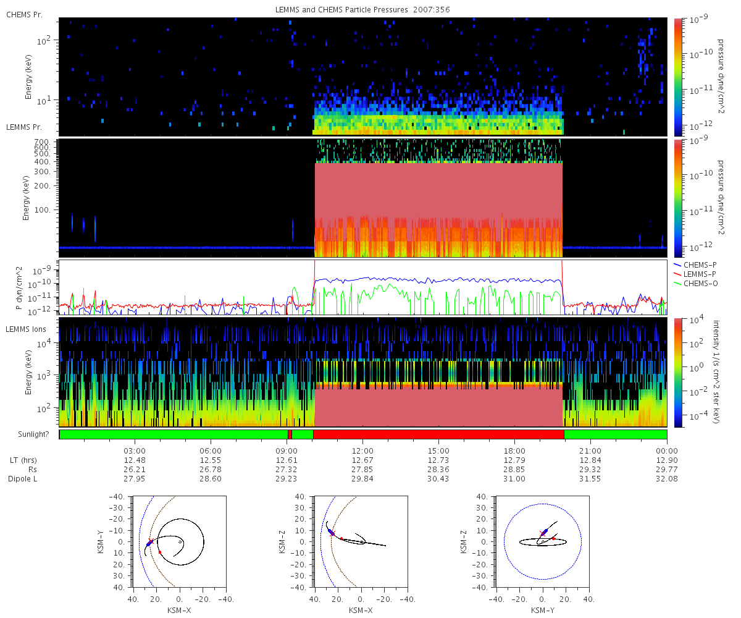Click the plot title "LEMMS and CHEMS Particle Pressures 2007:356"

click(362, 10)
